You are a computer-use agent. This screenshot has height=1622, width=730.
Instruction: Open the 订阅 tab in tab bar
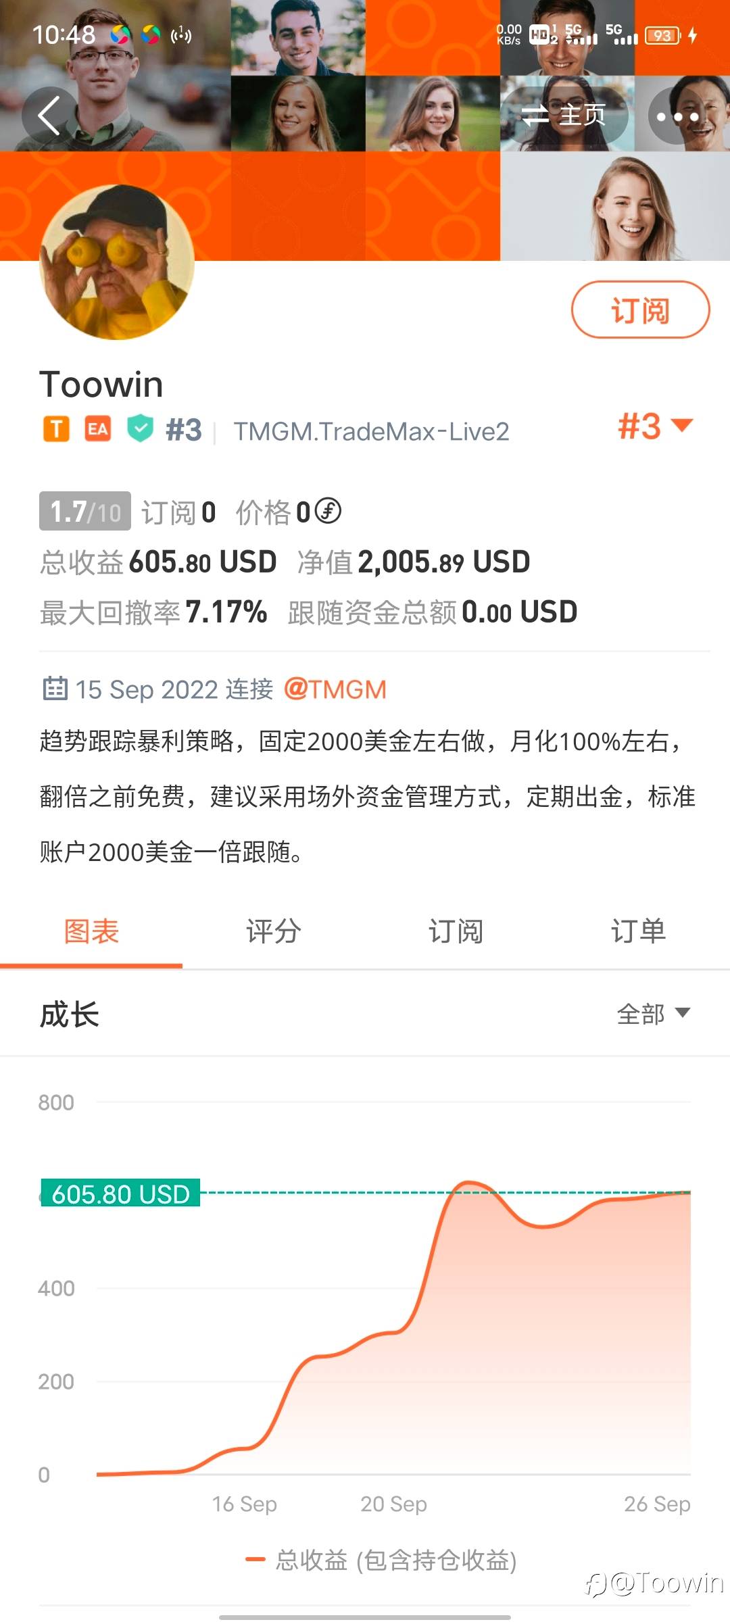pos(456,931)
